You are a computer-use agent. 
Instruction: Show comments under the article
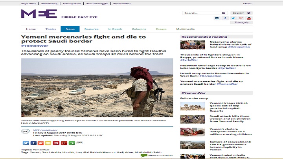pyautogui.click(x=157, y=155)
